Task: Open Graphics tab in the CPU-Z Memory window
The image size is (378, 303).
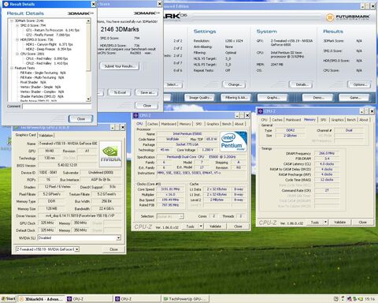Action: coord(337,120)
